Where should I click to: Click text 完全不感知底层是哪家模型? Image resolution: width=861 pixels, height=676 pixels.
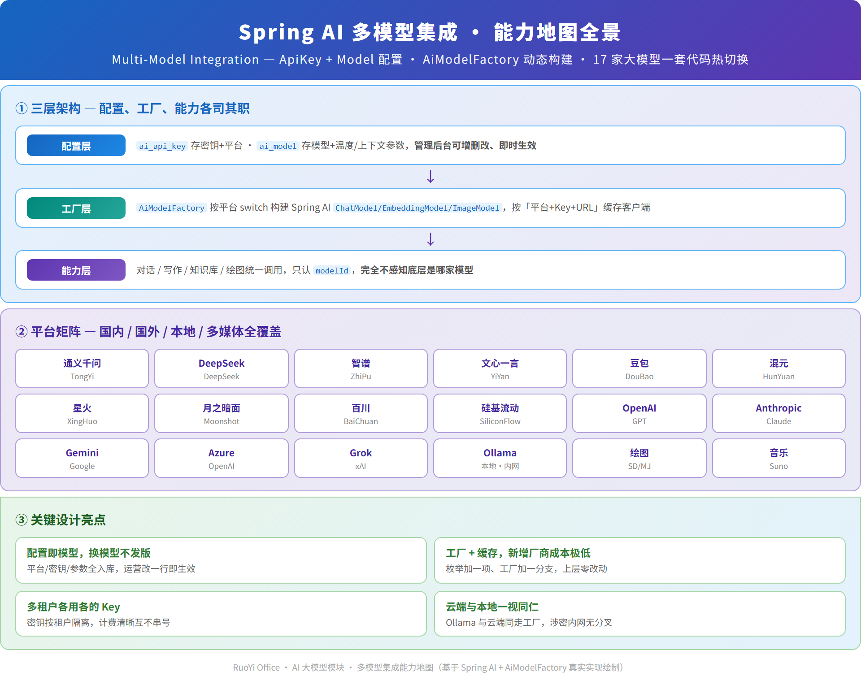(417, 270)
